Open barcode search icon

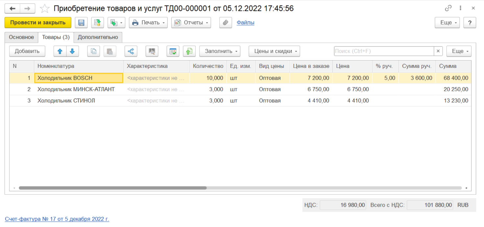point(152,51)
